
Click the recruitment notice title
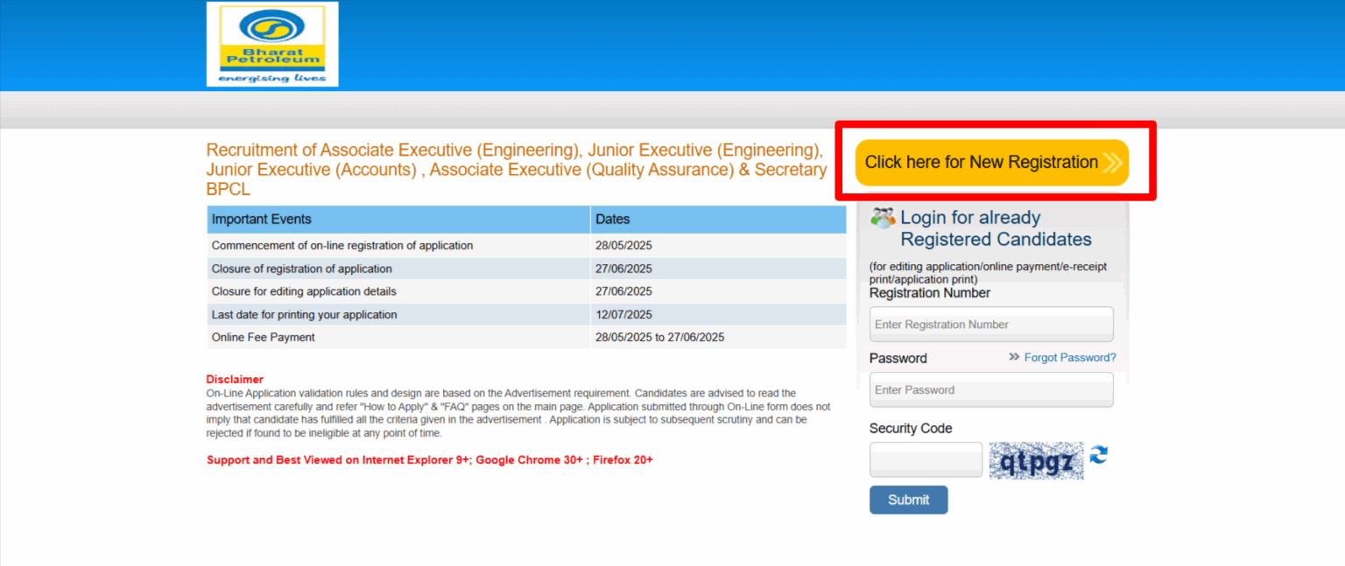[x=515, y=169]
